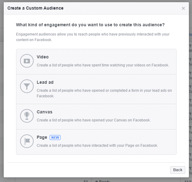Click the description about watching your videos
Image resolution: width=192 pixels, height=182 pixels.
click(x=103, y=65)
